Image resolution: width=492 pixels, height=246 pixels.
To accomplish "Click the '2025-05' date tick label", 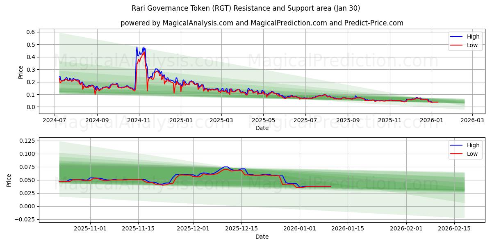I will coord(263,120).
